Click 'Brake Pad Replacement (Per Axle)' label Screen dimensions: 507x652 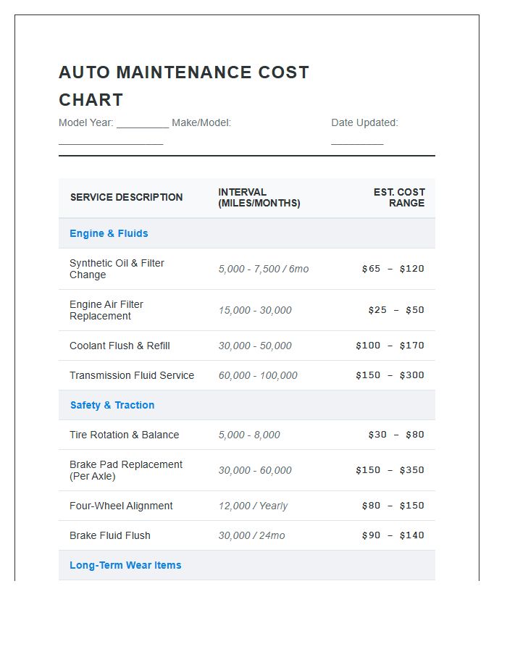(126, 470)
